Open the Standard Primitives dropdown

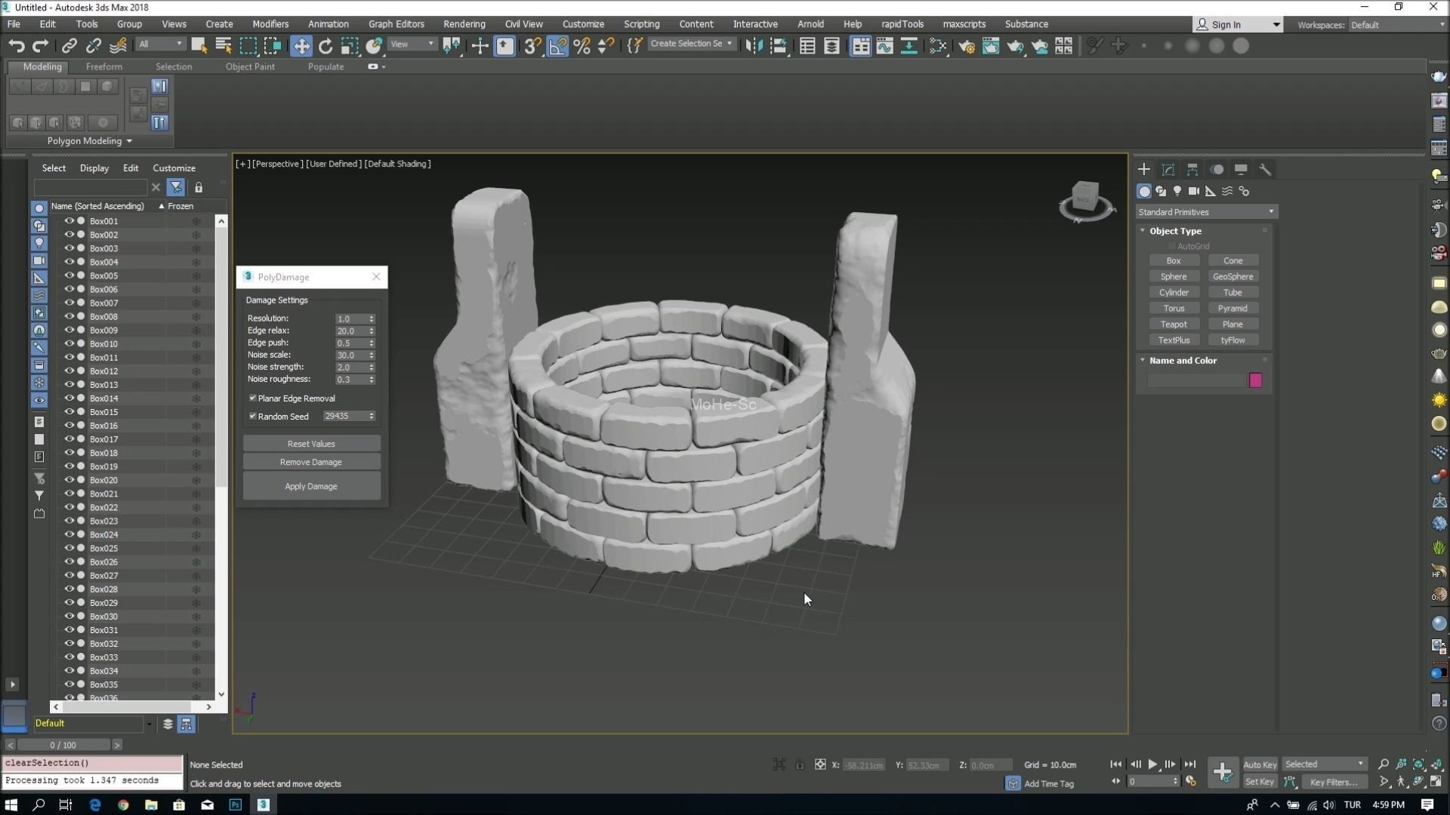point(1205,212)
